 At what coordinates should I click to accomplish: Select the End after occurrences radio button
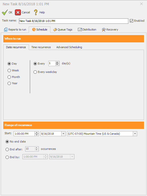coord(7,149)
